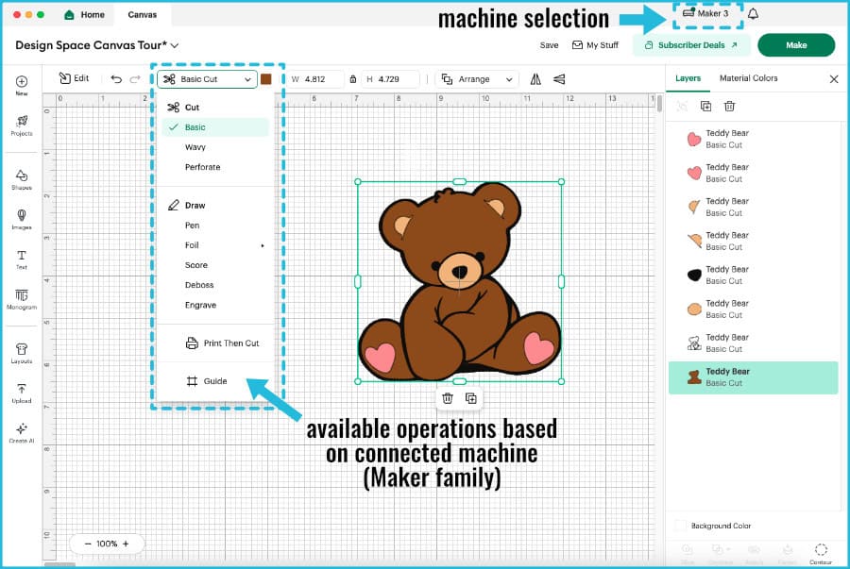Click the Undo arrow
850x569 pixels.
tap(116, 79)
